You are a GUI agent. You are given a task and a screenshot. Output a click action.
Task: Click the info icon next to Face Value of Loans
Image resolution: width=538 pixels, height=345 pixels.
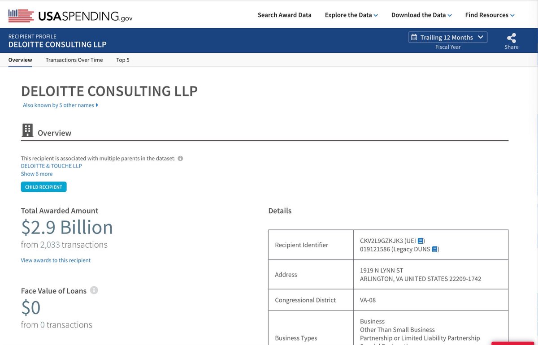click(94, 290)
